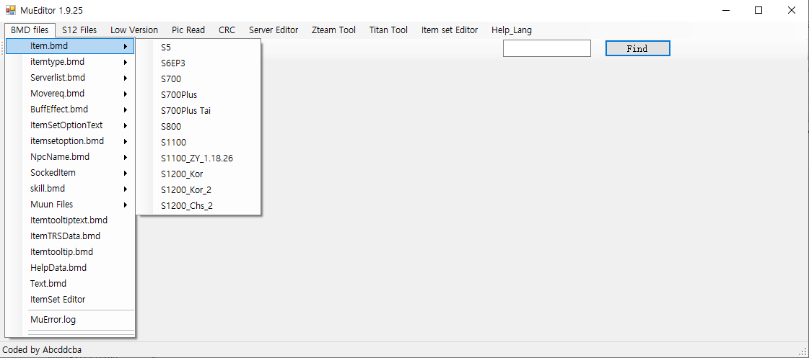This screenshot has width=809, height=358.
Task: Focus the search text box beside Find
Action: click(x=546, y=48)
